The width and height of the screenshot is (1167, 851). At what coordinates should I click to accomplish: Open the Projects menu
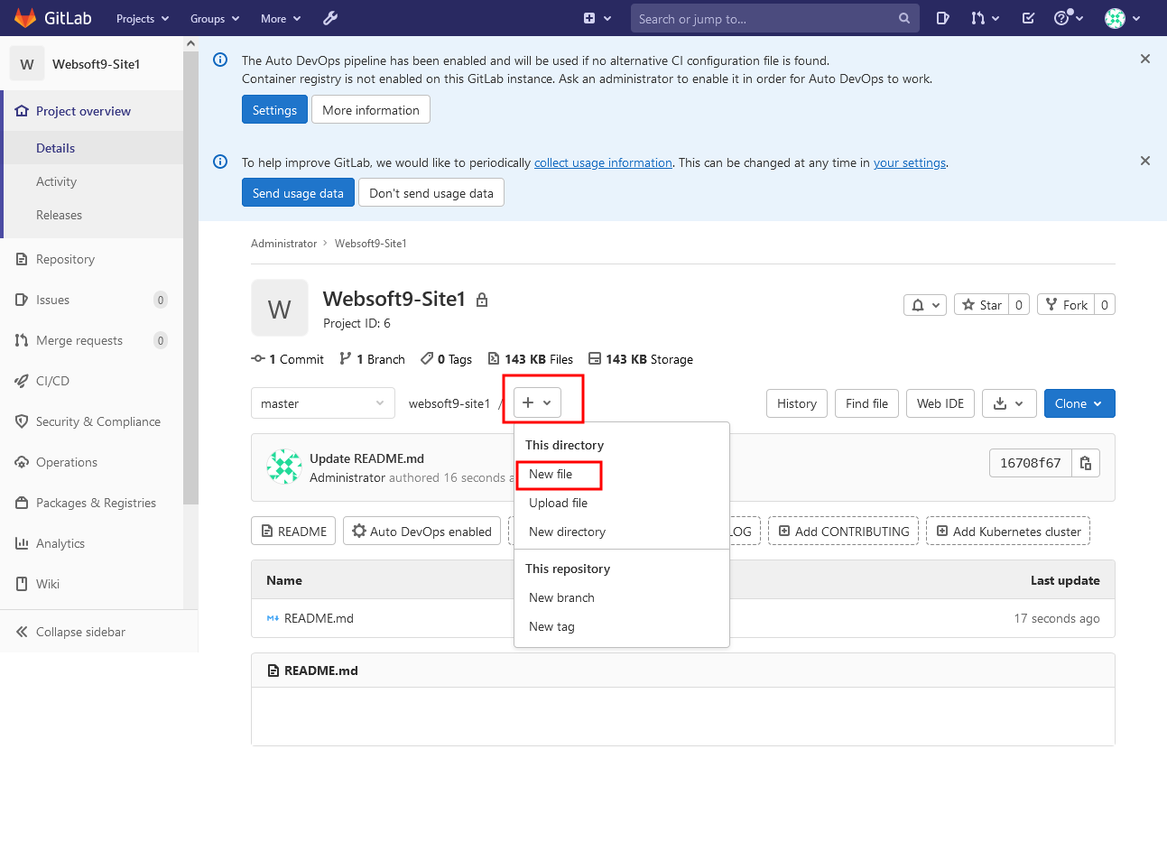click(142, 18)
